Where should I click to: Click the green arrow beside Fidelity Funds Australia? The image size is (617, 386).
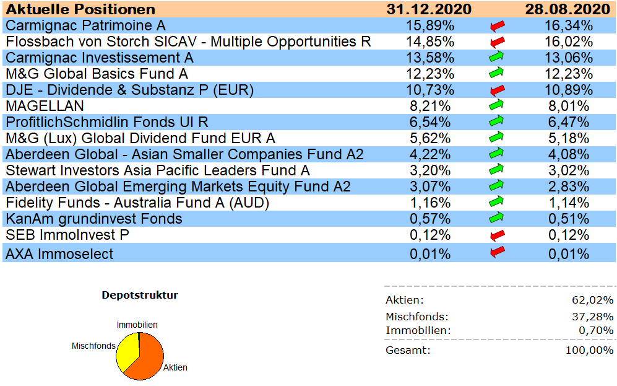point(497,202)
